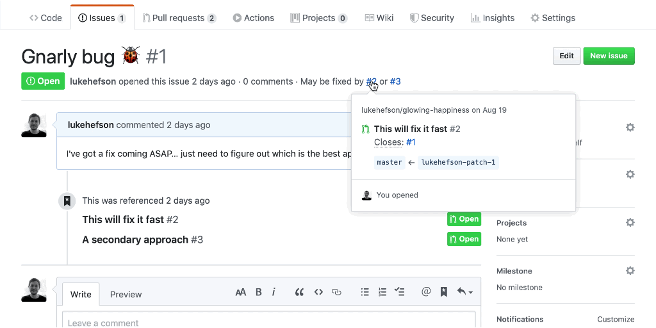Insert a link
Viewport: 656px width, 328px height.
pos(336,292)
